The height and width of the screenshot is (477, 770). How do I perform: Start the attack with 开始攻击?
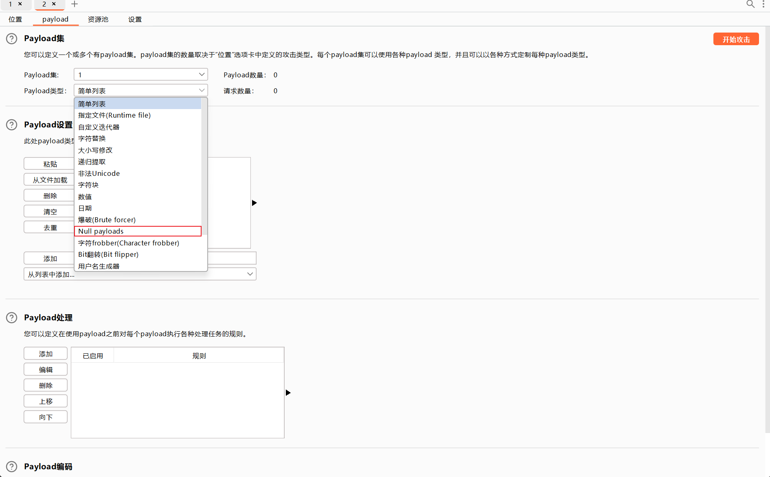[x=736, y=39]
